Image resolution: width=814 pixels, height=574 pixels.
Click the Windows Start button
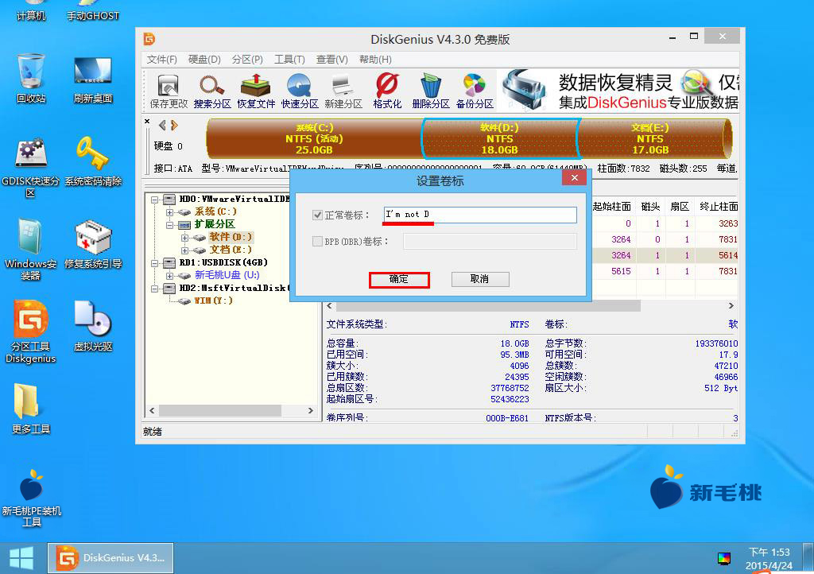tap(21, 558)
